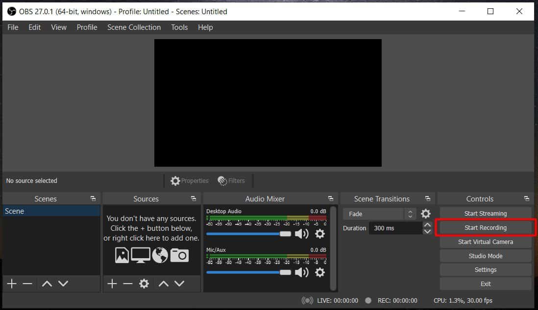Click Start Recording button
The height and width of the screenshot is (310, 538).
[x=486, y=228]
